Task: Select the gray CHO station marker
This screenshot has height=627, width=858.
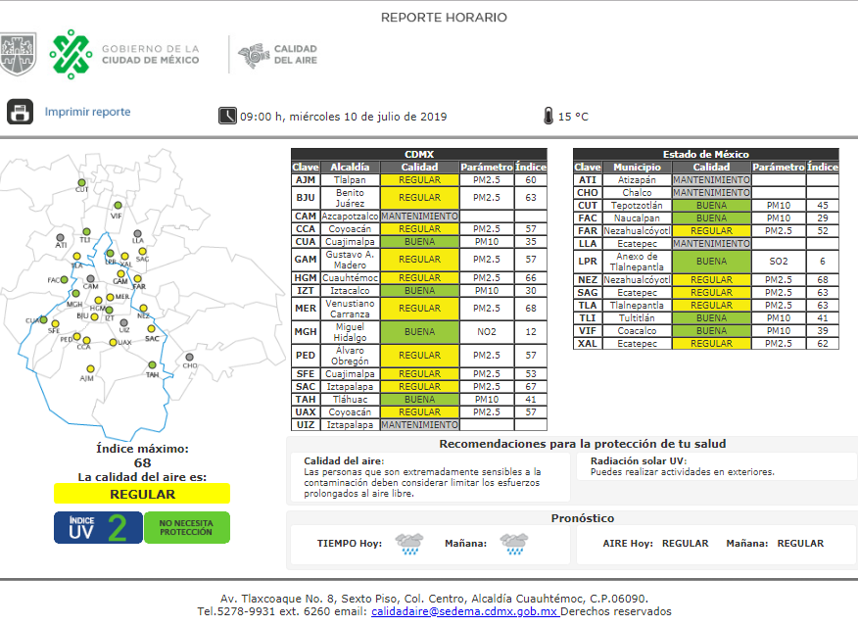Action: (189, 358)
